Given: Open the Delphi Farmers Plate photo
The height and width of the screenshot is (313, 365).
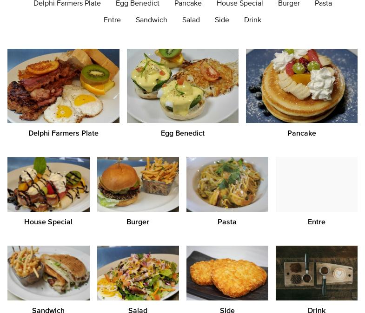Looking at the screenshot, I should click(x=63, y=86).
